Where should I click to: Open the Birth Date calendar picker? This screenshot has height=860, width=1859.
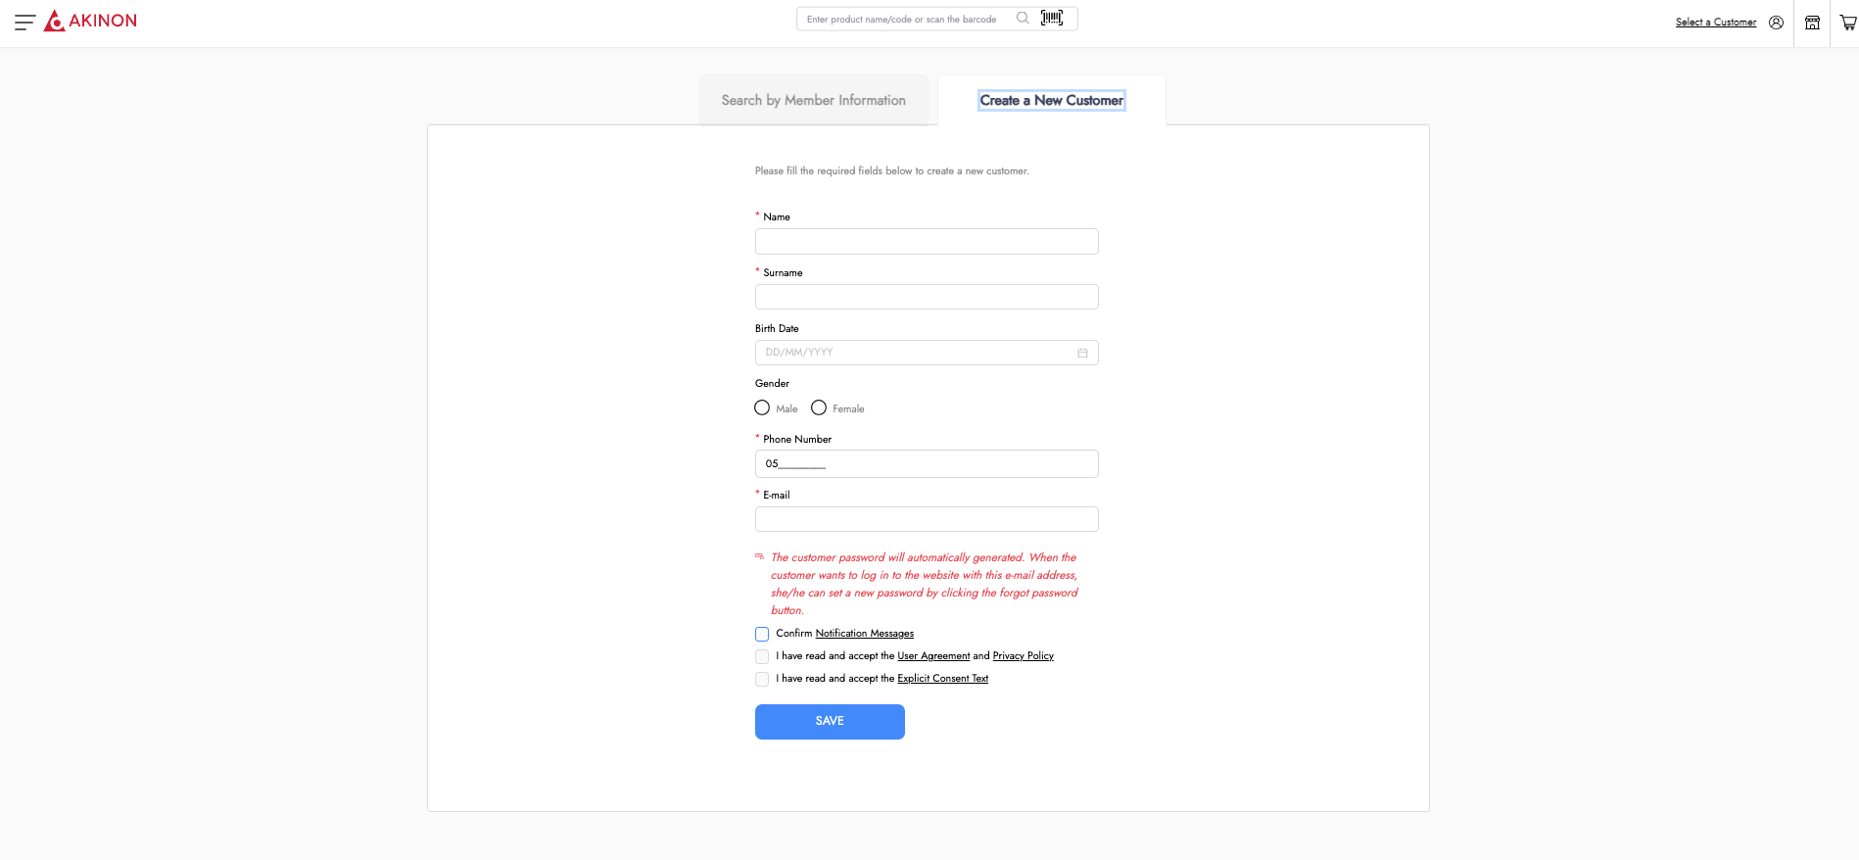click(1082, 353)
